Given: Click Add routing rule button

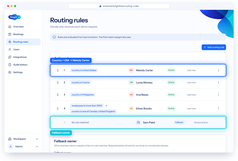Looking at the screenshot, I should 214,47.
